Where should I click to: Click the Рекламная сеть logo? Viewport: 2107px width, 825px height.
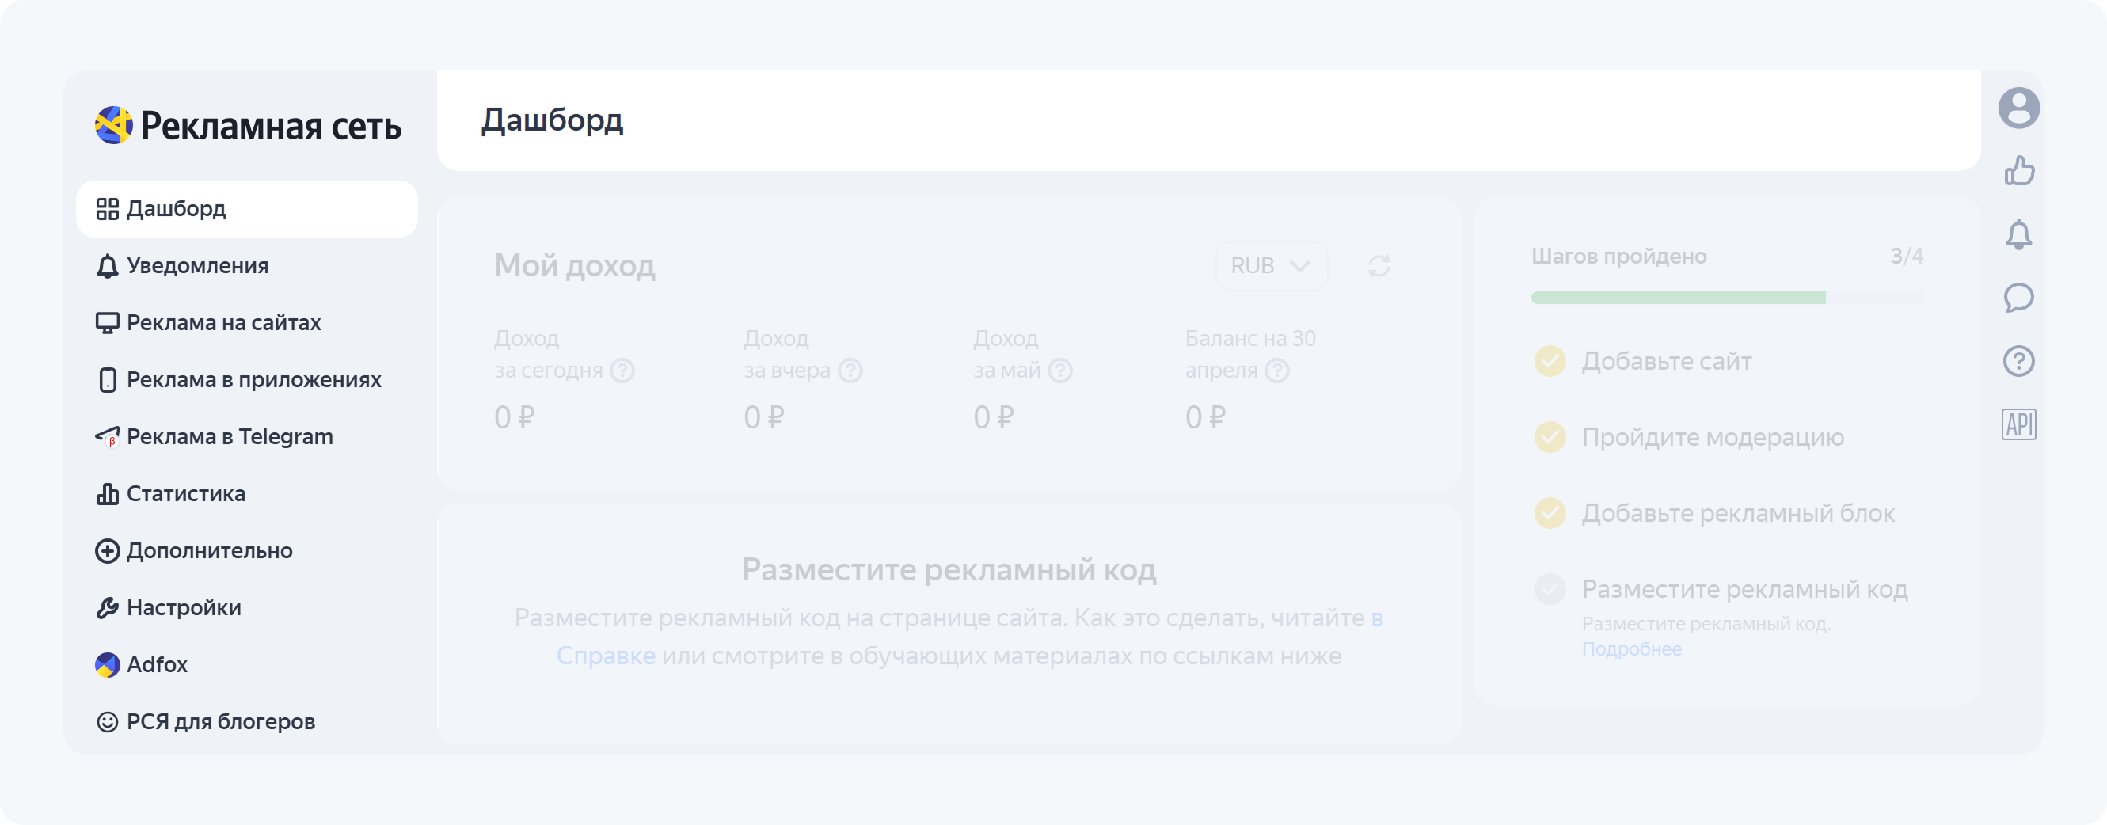coord(248,125)
